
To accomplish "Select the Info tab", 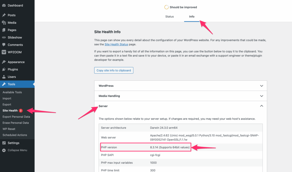I will coord(192,17).
